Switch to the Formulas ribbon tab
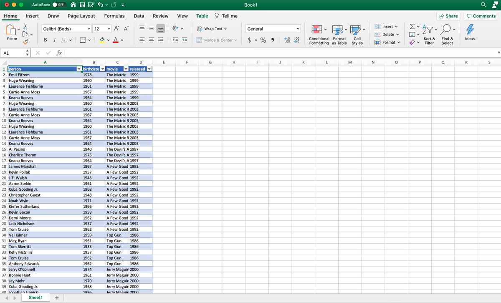 click(x=114, y=16)
